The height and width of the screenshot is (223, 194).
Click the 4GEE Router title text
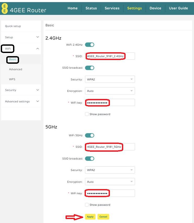pos(28,10)
